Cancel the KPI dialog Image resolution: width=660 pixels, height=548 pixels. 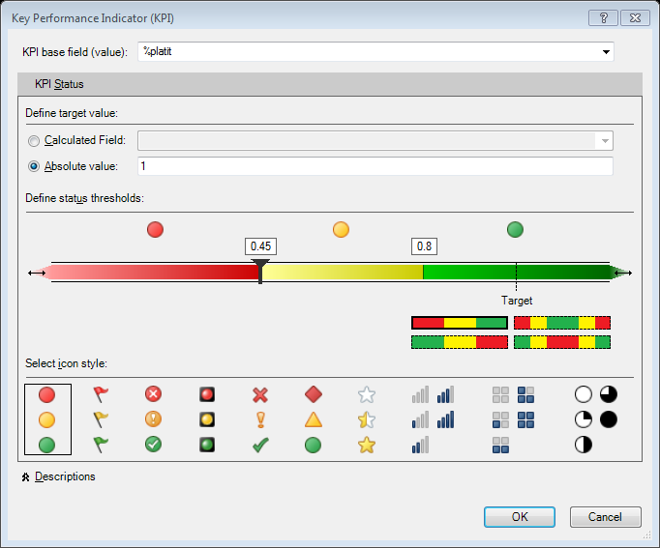605,517
